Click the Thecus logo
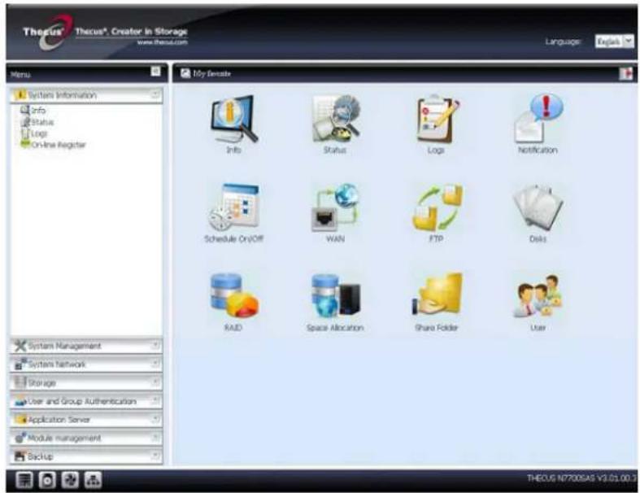The image size is (640, 493). point(49,33)
